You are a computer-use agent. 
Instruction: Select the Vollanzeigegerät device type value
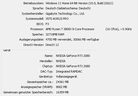(67, 77)
